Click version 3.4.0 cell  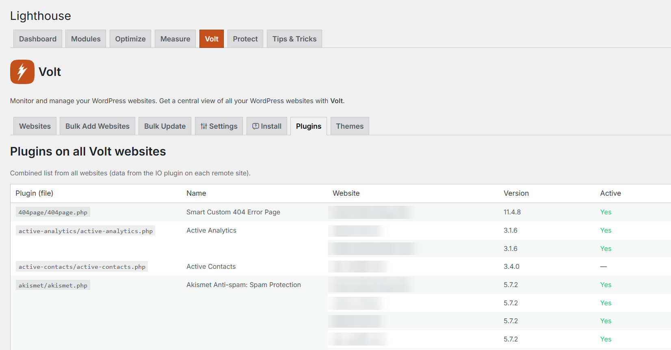tap(511, 266)
